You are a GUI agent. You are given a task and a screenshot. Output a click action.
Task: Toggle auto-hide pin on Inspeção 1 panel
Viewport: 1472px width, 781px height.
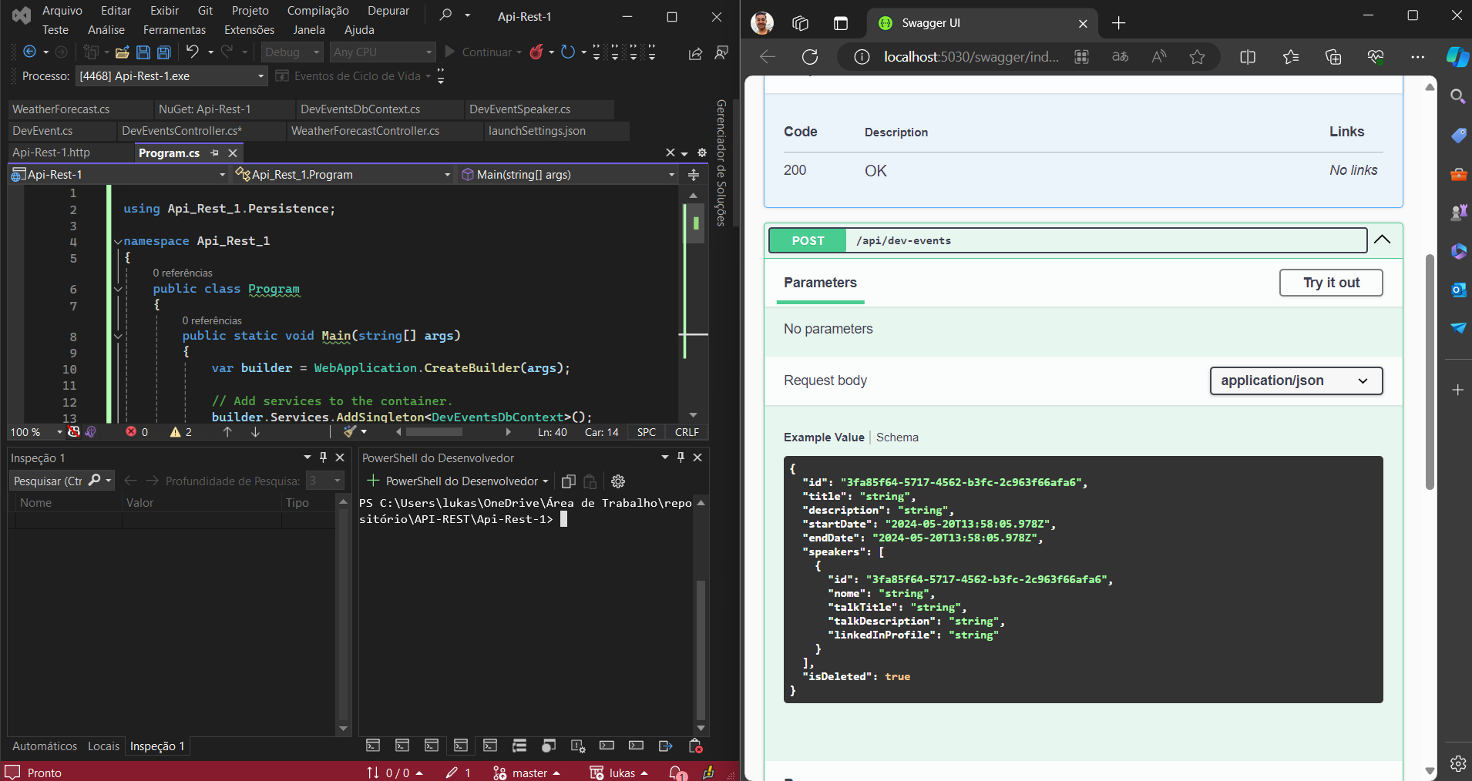[323, 458]
